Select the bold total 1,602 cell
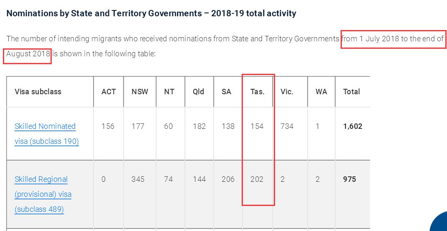Screen dimensions: 447x231 point(353,126)
